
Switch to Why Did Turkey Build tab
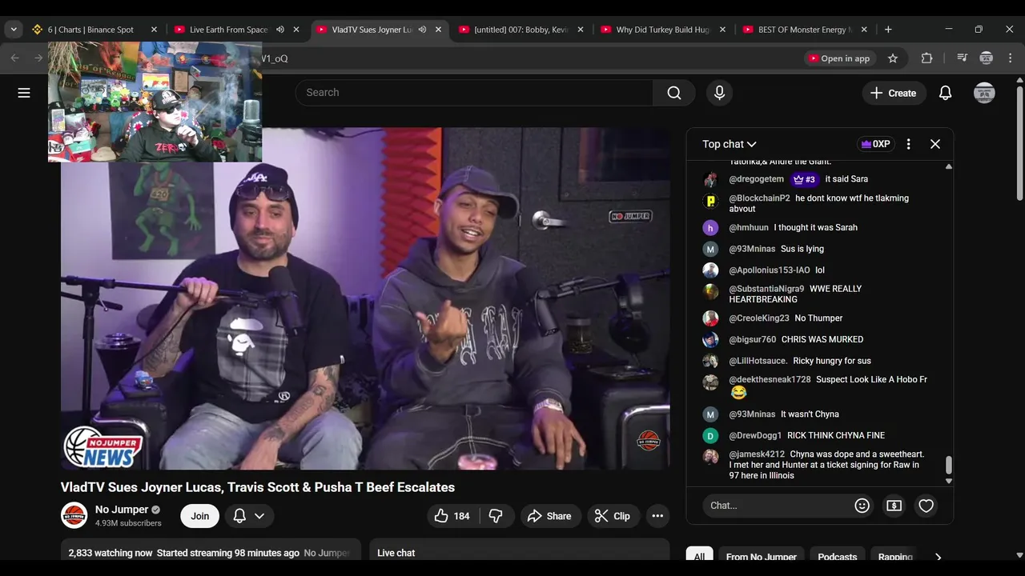tap(653, 30)
